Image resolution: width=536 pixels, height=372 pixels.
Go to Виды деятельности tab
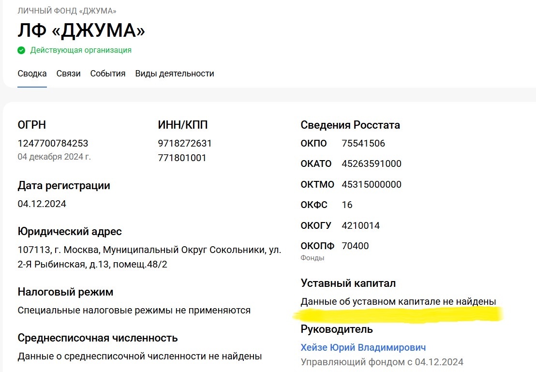[x=175, y=74]
